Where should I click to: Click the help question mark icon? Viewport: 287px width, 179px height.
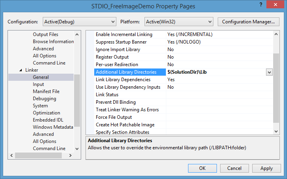click(x=261, y=5)
